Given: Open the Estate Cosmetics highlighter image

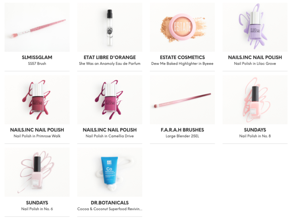Looking at the screenshot, I should pyautogui.click(x=183, y=27).
